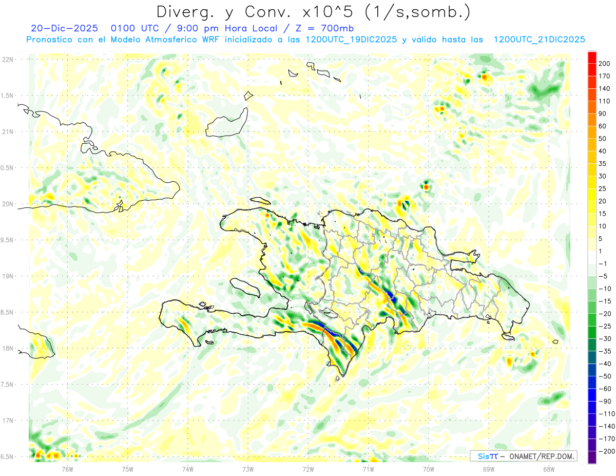Click the initialization time '1200UTC_19DIC2025'

tap(352, 40)
